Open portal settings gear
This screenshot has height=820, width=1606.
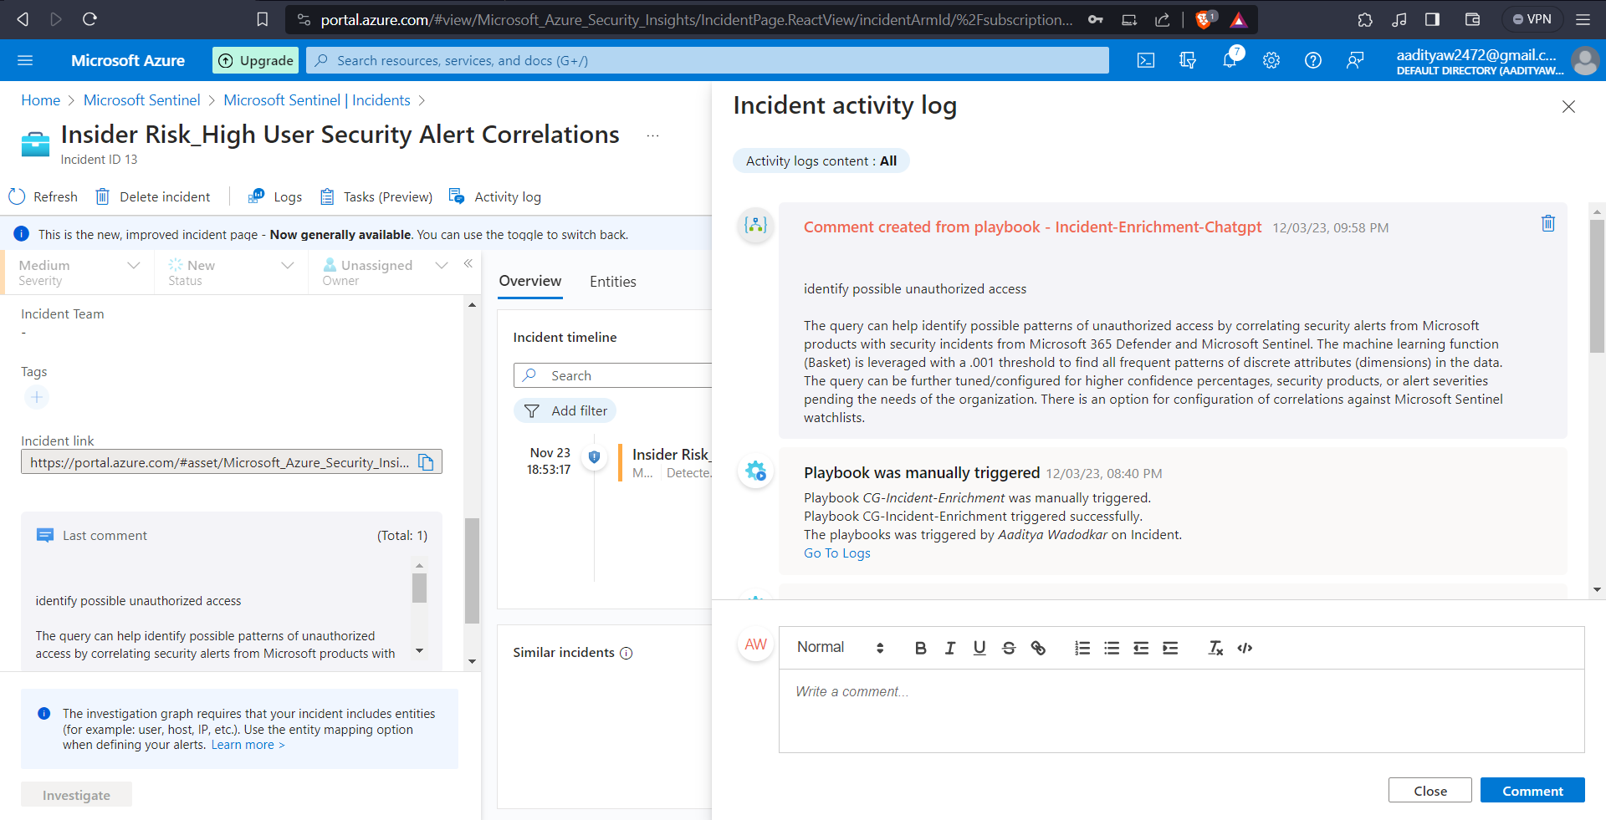pyautogui.click(x=1271, y=60)
